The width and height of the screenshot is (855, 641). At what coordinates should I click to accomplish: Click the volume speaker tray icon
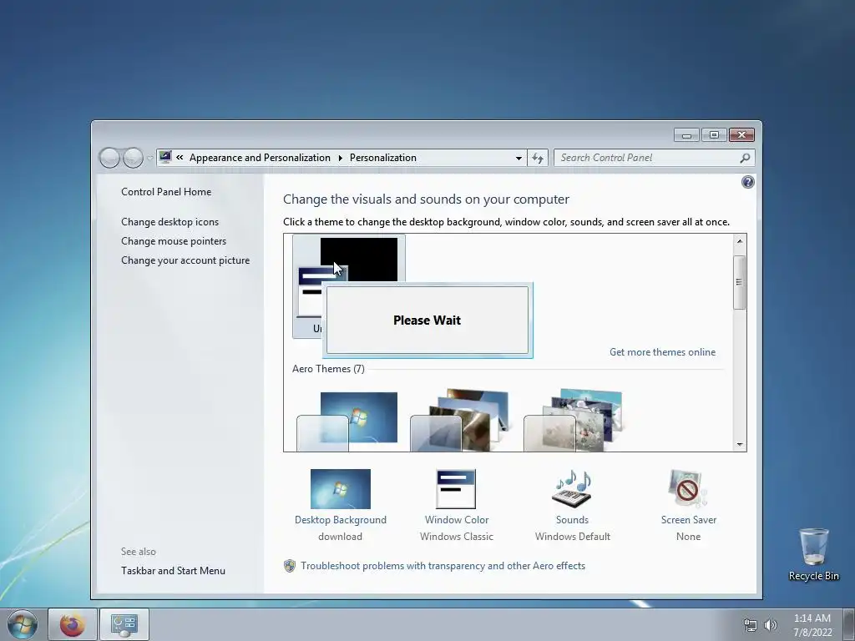pyautogui.click(x=771, y=625)
